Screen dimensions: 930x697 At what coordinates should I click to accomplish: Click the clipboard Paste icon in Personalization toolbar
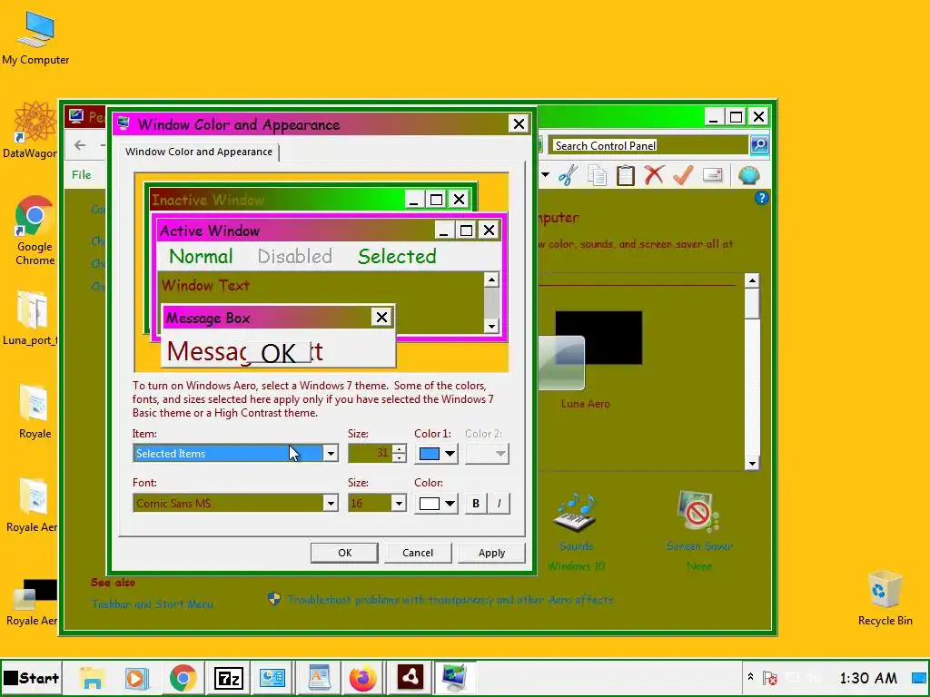pyautogui.click(x=625, y=175)
